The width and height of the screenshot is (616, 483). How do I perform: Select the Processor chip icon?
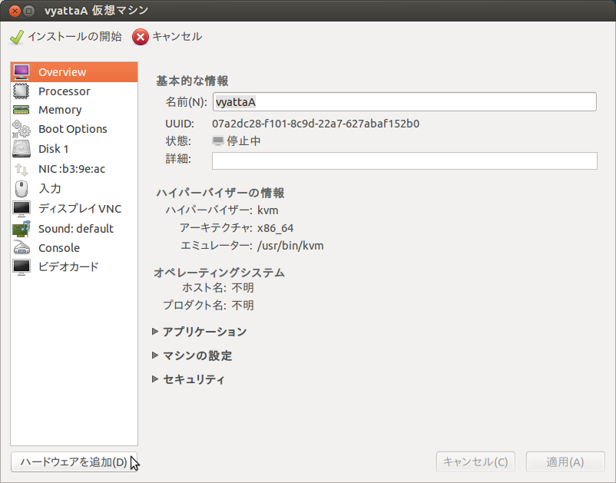[x=22, y=91]
